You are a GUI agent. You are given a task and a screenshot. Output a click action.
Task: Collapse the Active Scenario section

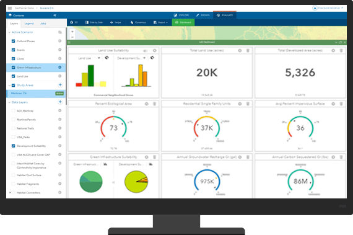(x=9, y=32)
